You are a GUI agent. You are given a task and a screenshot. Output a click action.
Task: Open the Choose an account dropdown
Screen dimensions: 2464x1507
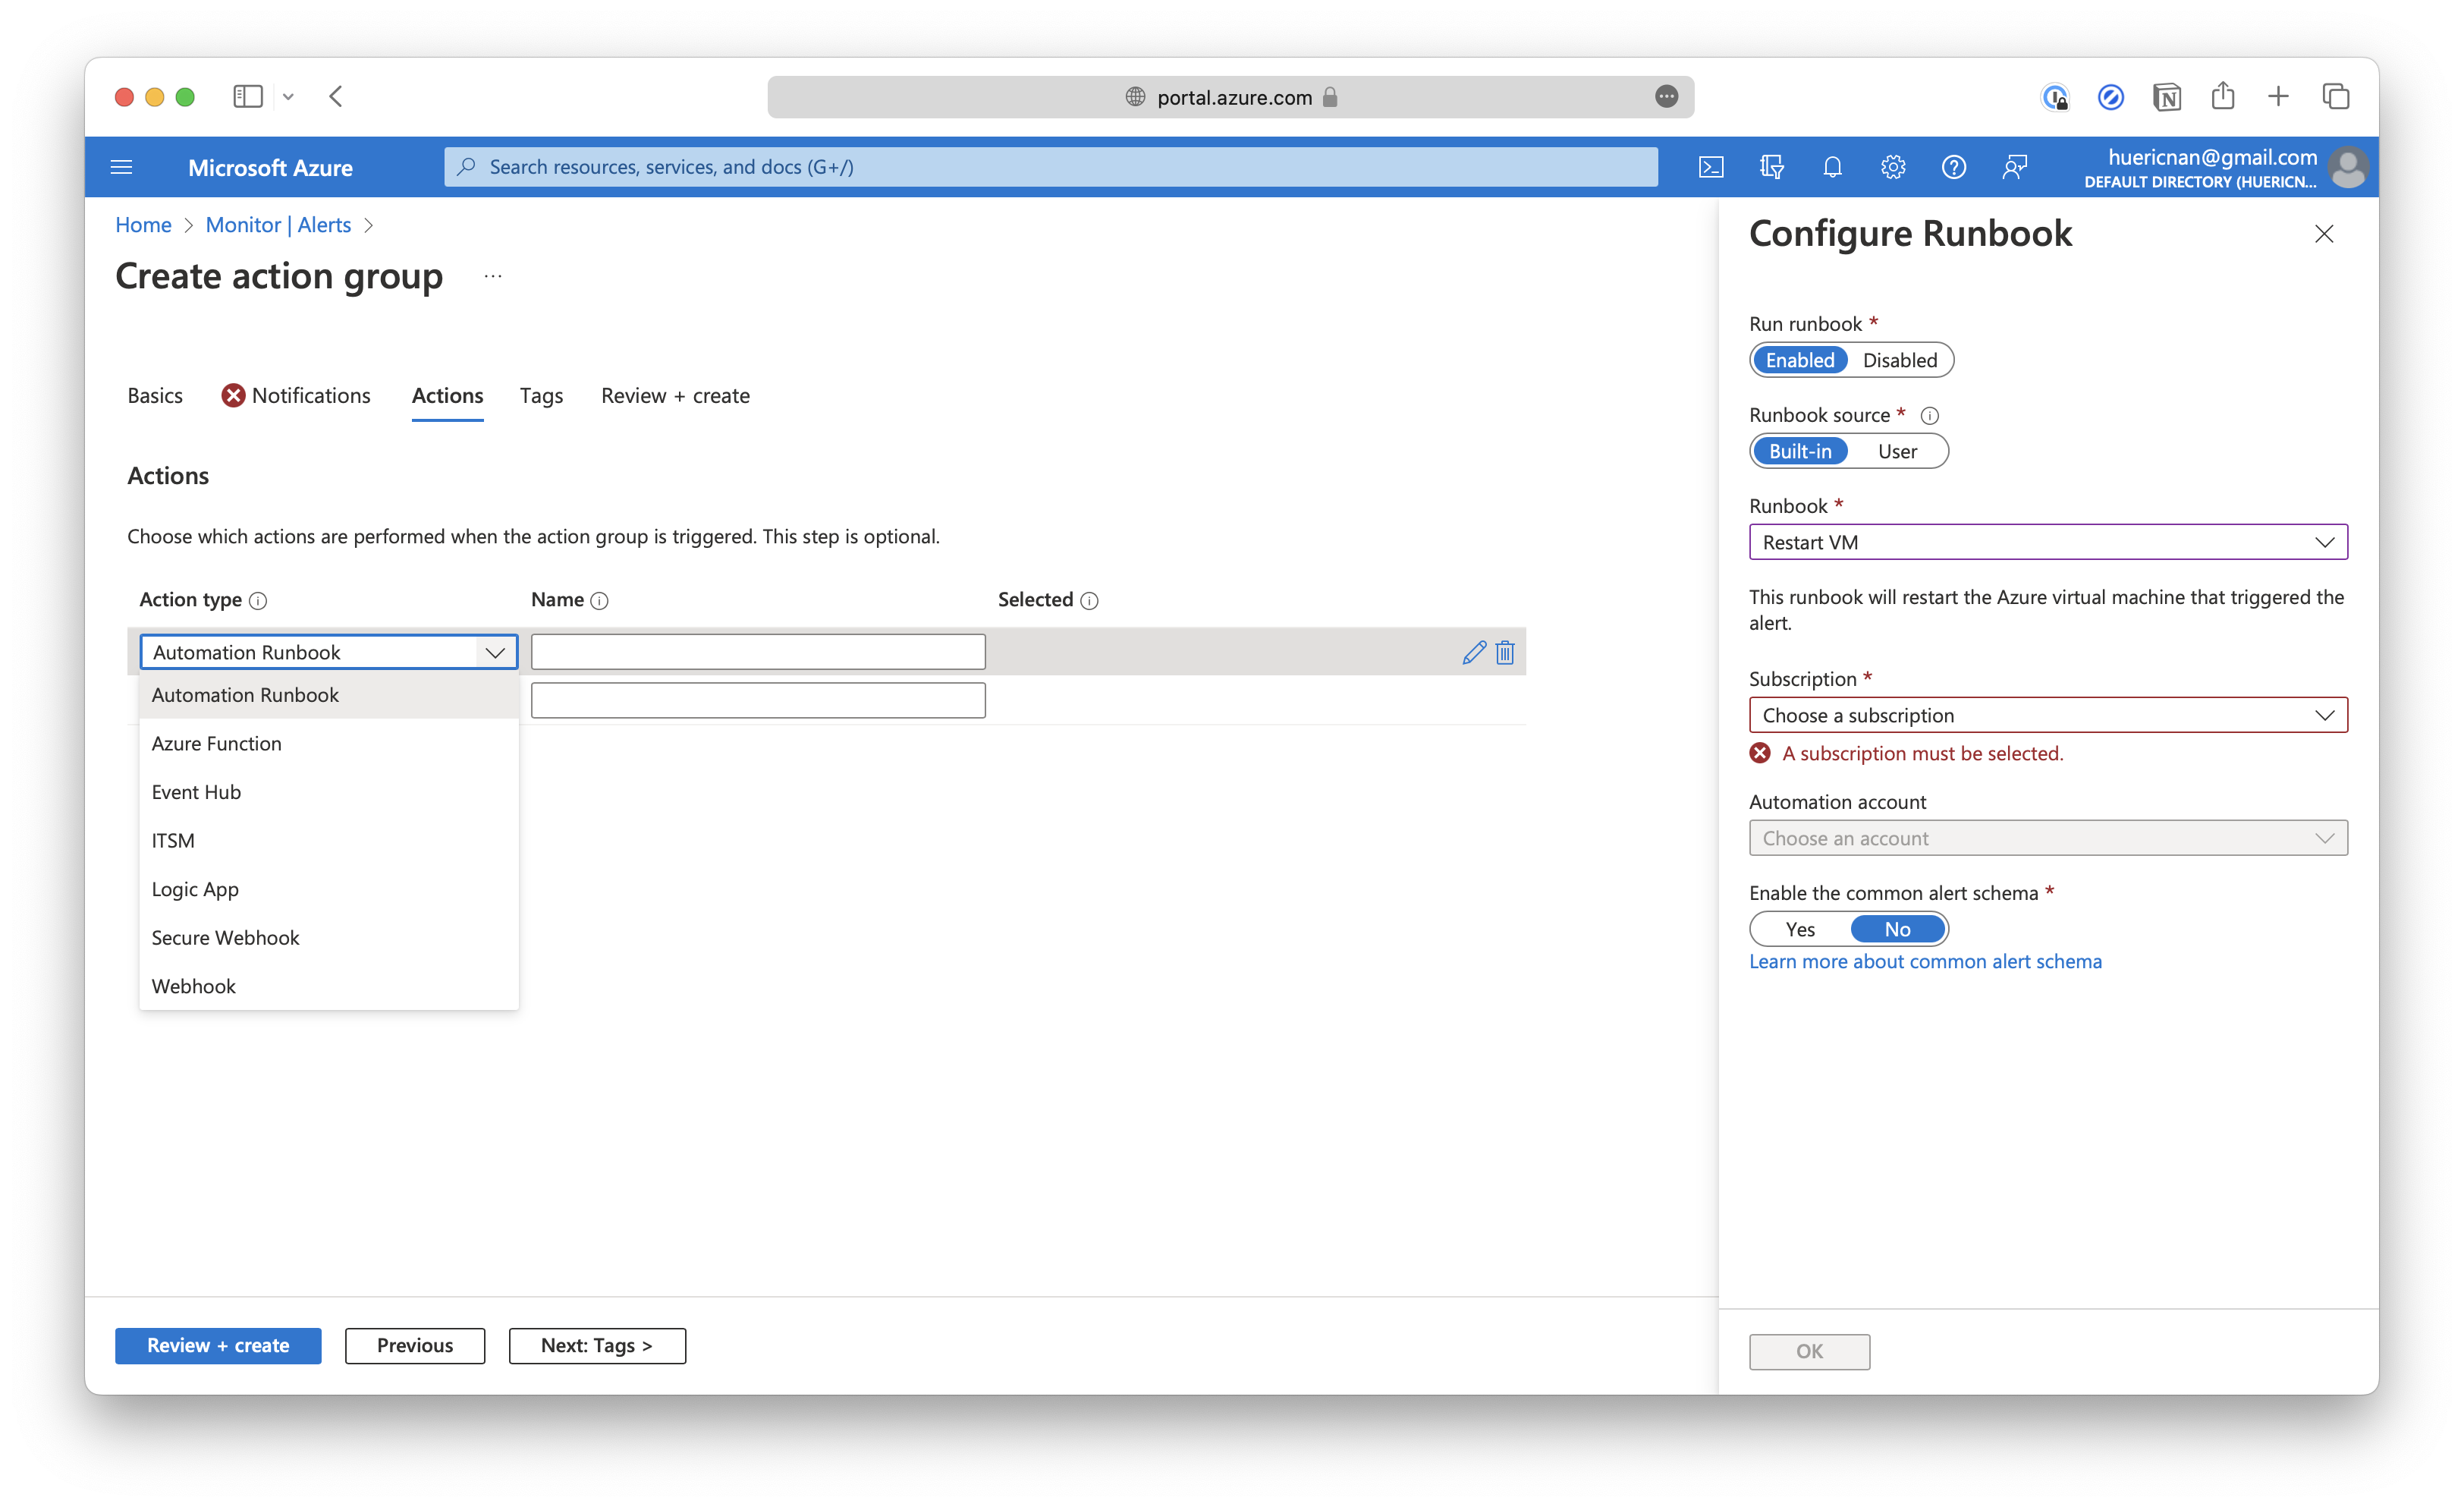[x=2047, y=838]
